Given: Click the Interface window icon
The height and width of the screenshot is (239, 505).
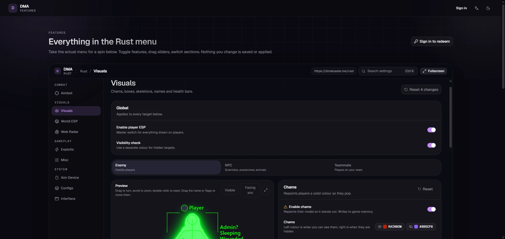Looking at the screenshot, I should tap(57, 199).
